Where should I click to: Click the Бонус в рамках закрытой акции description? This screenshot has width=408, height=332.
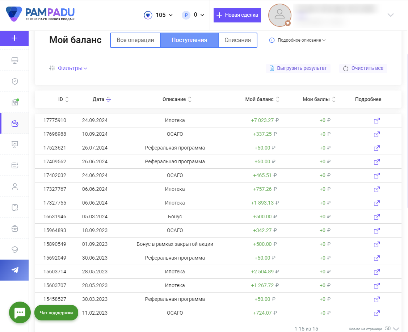(175, 244)
